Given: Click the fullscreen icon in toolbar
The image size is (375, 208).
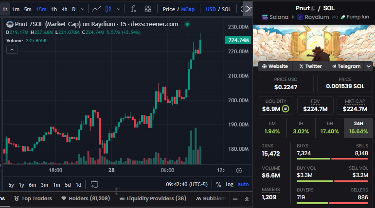Looking at the screenshot, I should tap(242, 9).
